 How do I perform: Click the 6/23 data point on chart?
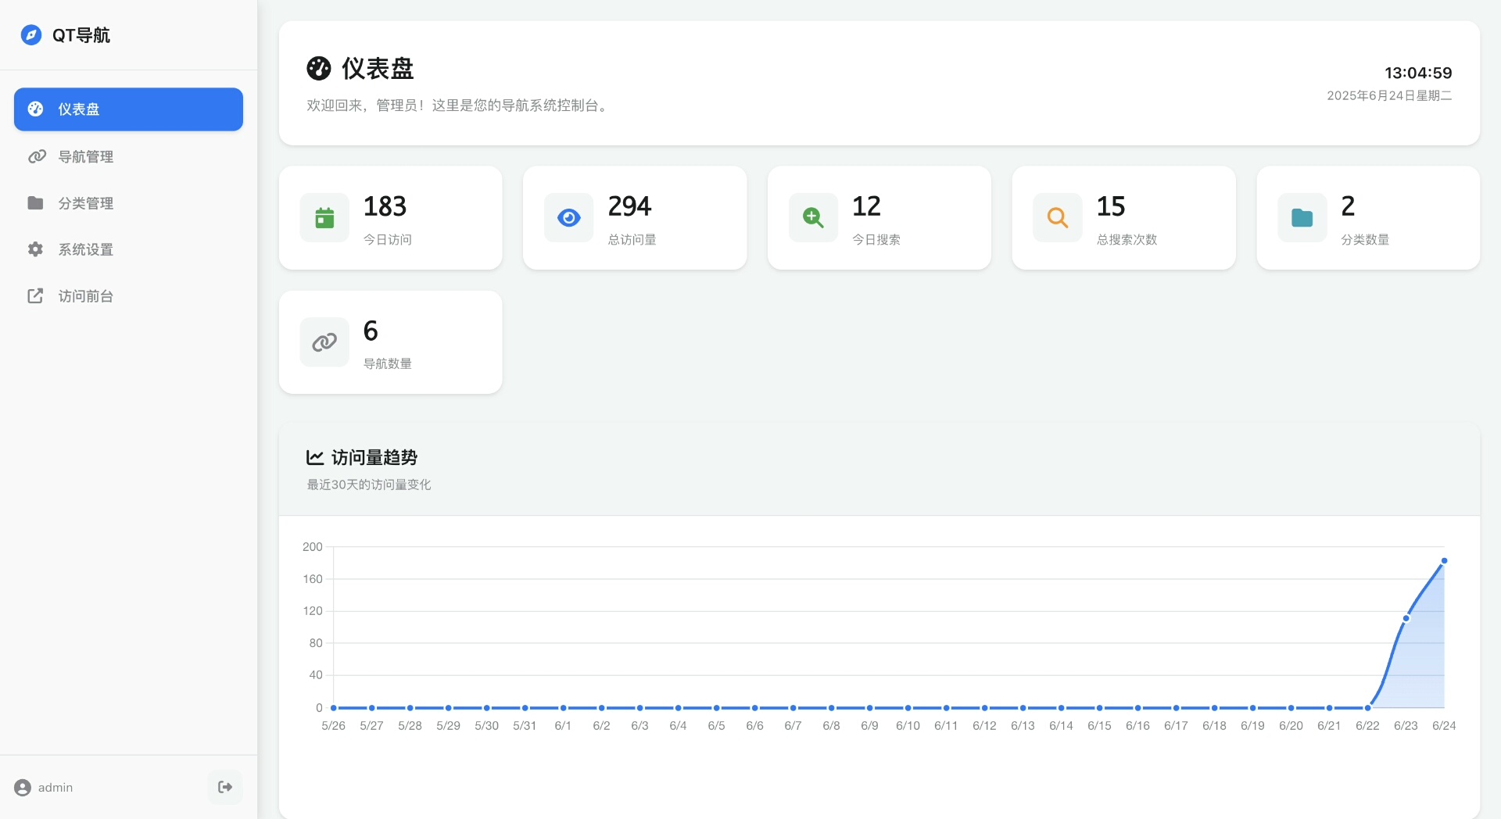(1406, 618)
